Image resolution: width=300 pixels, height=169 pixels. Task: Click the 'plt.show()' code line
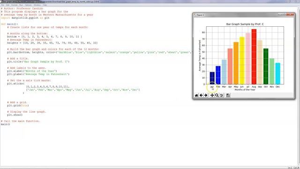(15, 115)
